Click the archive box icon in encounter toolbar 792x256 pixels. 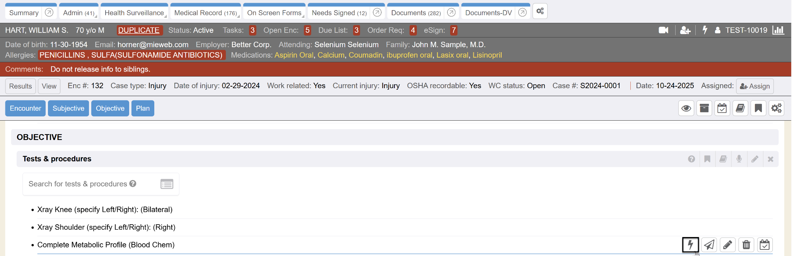tap(704, 108)
